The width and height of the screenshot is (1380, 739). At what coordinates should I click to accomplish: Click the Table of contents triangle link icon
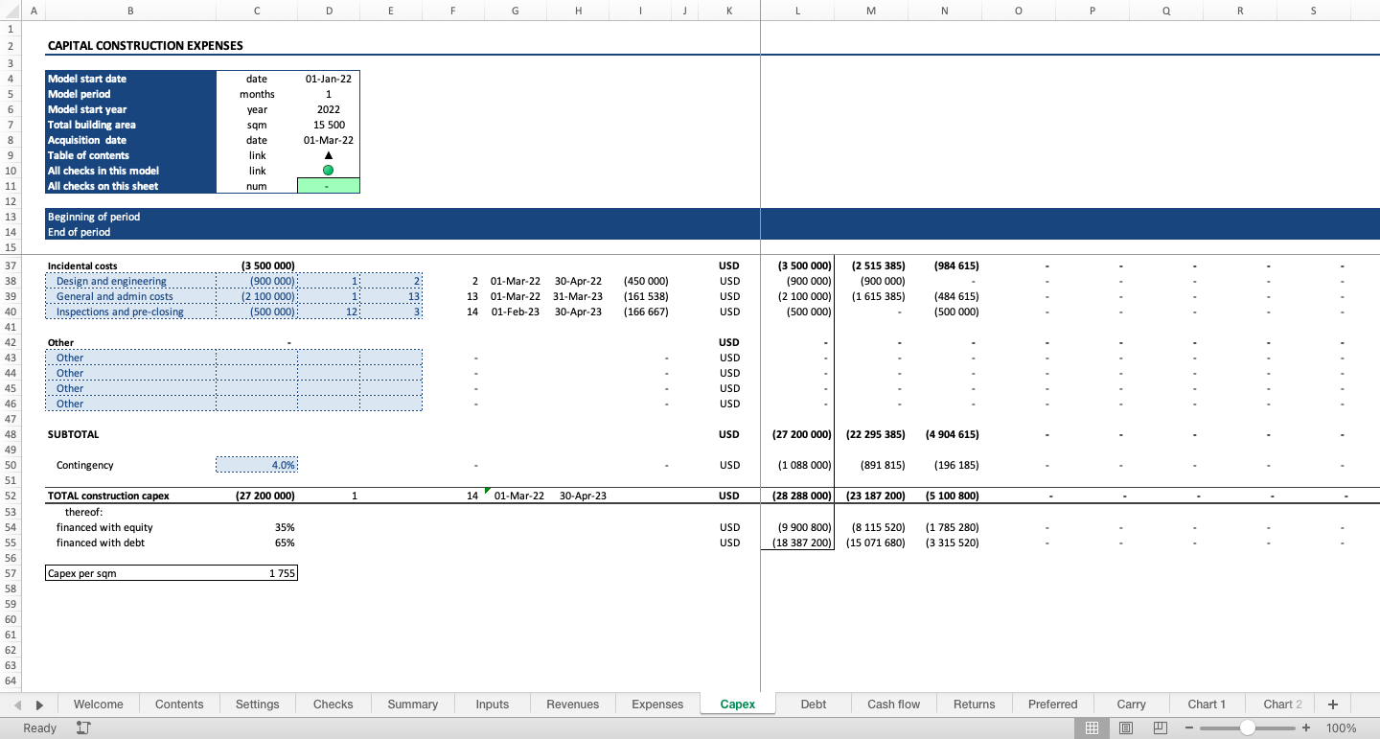click(x=328, y=155)
